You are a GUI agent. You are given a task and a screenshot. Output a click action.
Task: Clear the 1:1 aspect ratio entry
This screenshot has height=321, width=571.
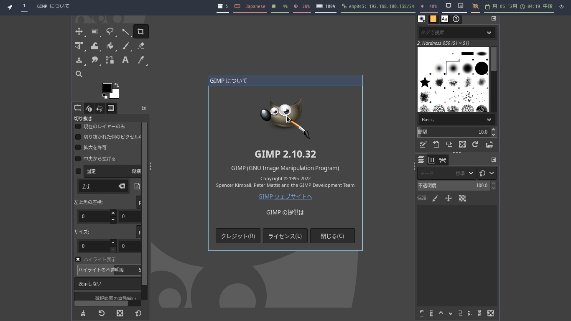tap(122, 186)
